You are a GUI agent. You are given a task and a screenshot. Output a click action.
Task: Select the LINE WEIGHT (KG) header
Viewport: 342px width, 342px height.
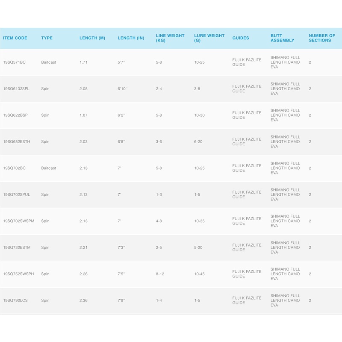[x=170, y=38]
